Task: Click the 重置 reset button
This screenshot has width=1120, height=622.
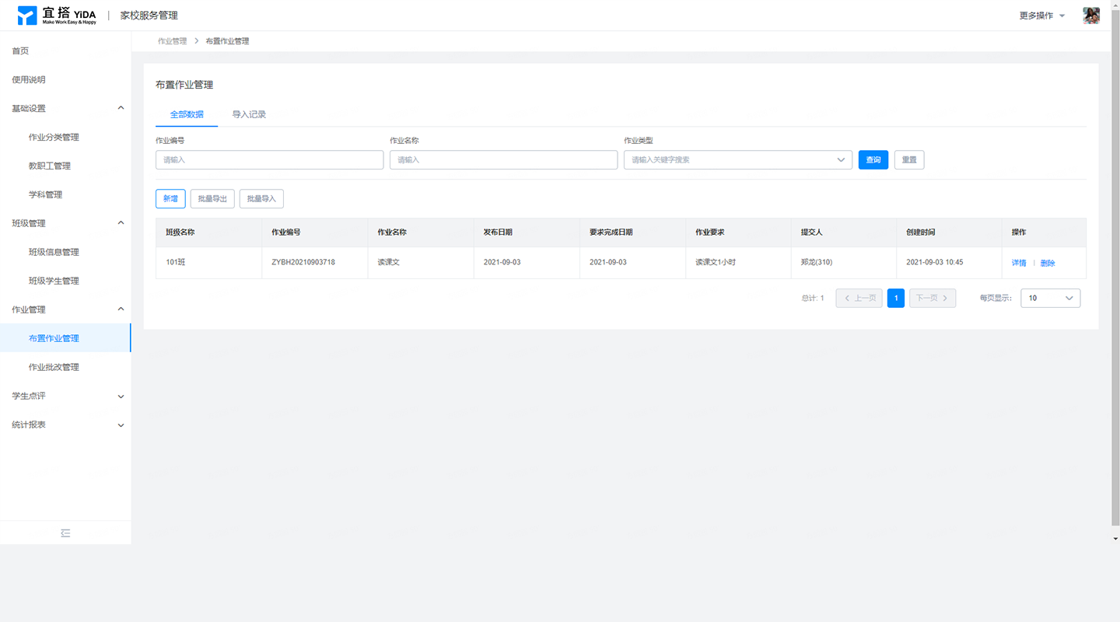Action: pyautogui.click(x=909, y=160)
